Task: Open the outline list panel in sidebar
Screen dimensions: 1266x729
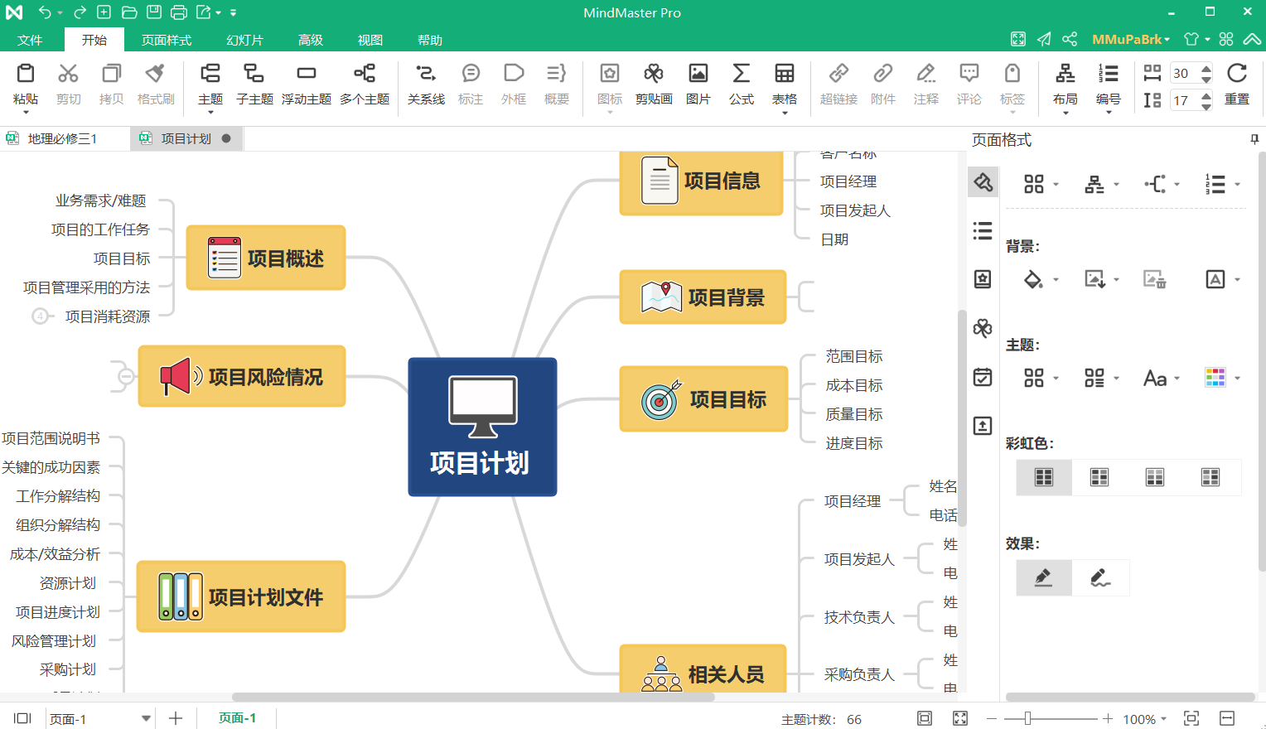Action: (983, 231)
